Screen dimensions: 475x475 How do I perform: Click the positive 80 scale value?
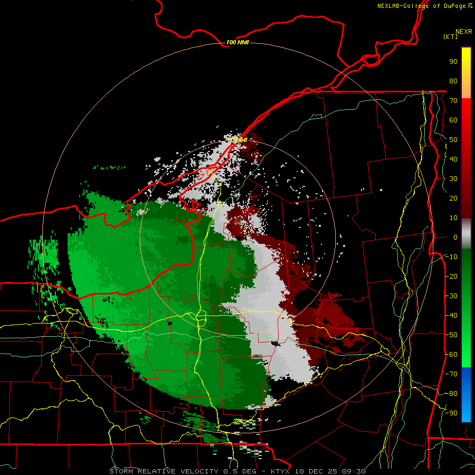pyautogui.click(x=453, y=81)
